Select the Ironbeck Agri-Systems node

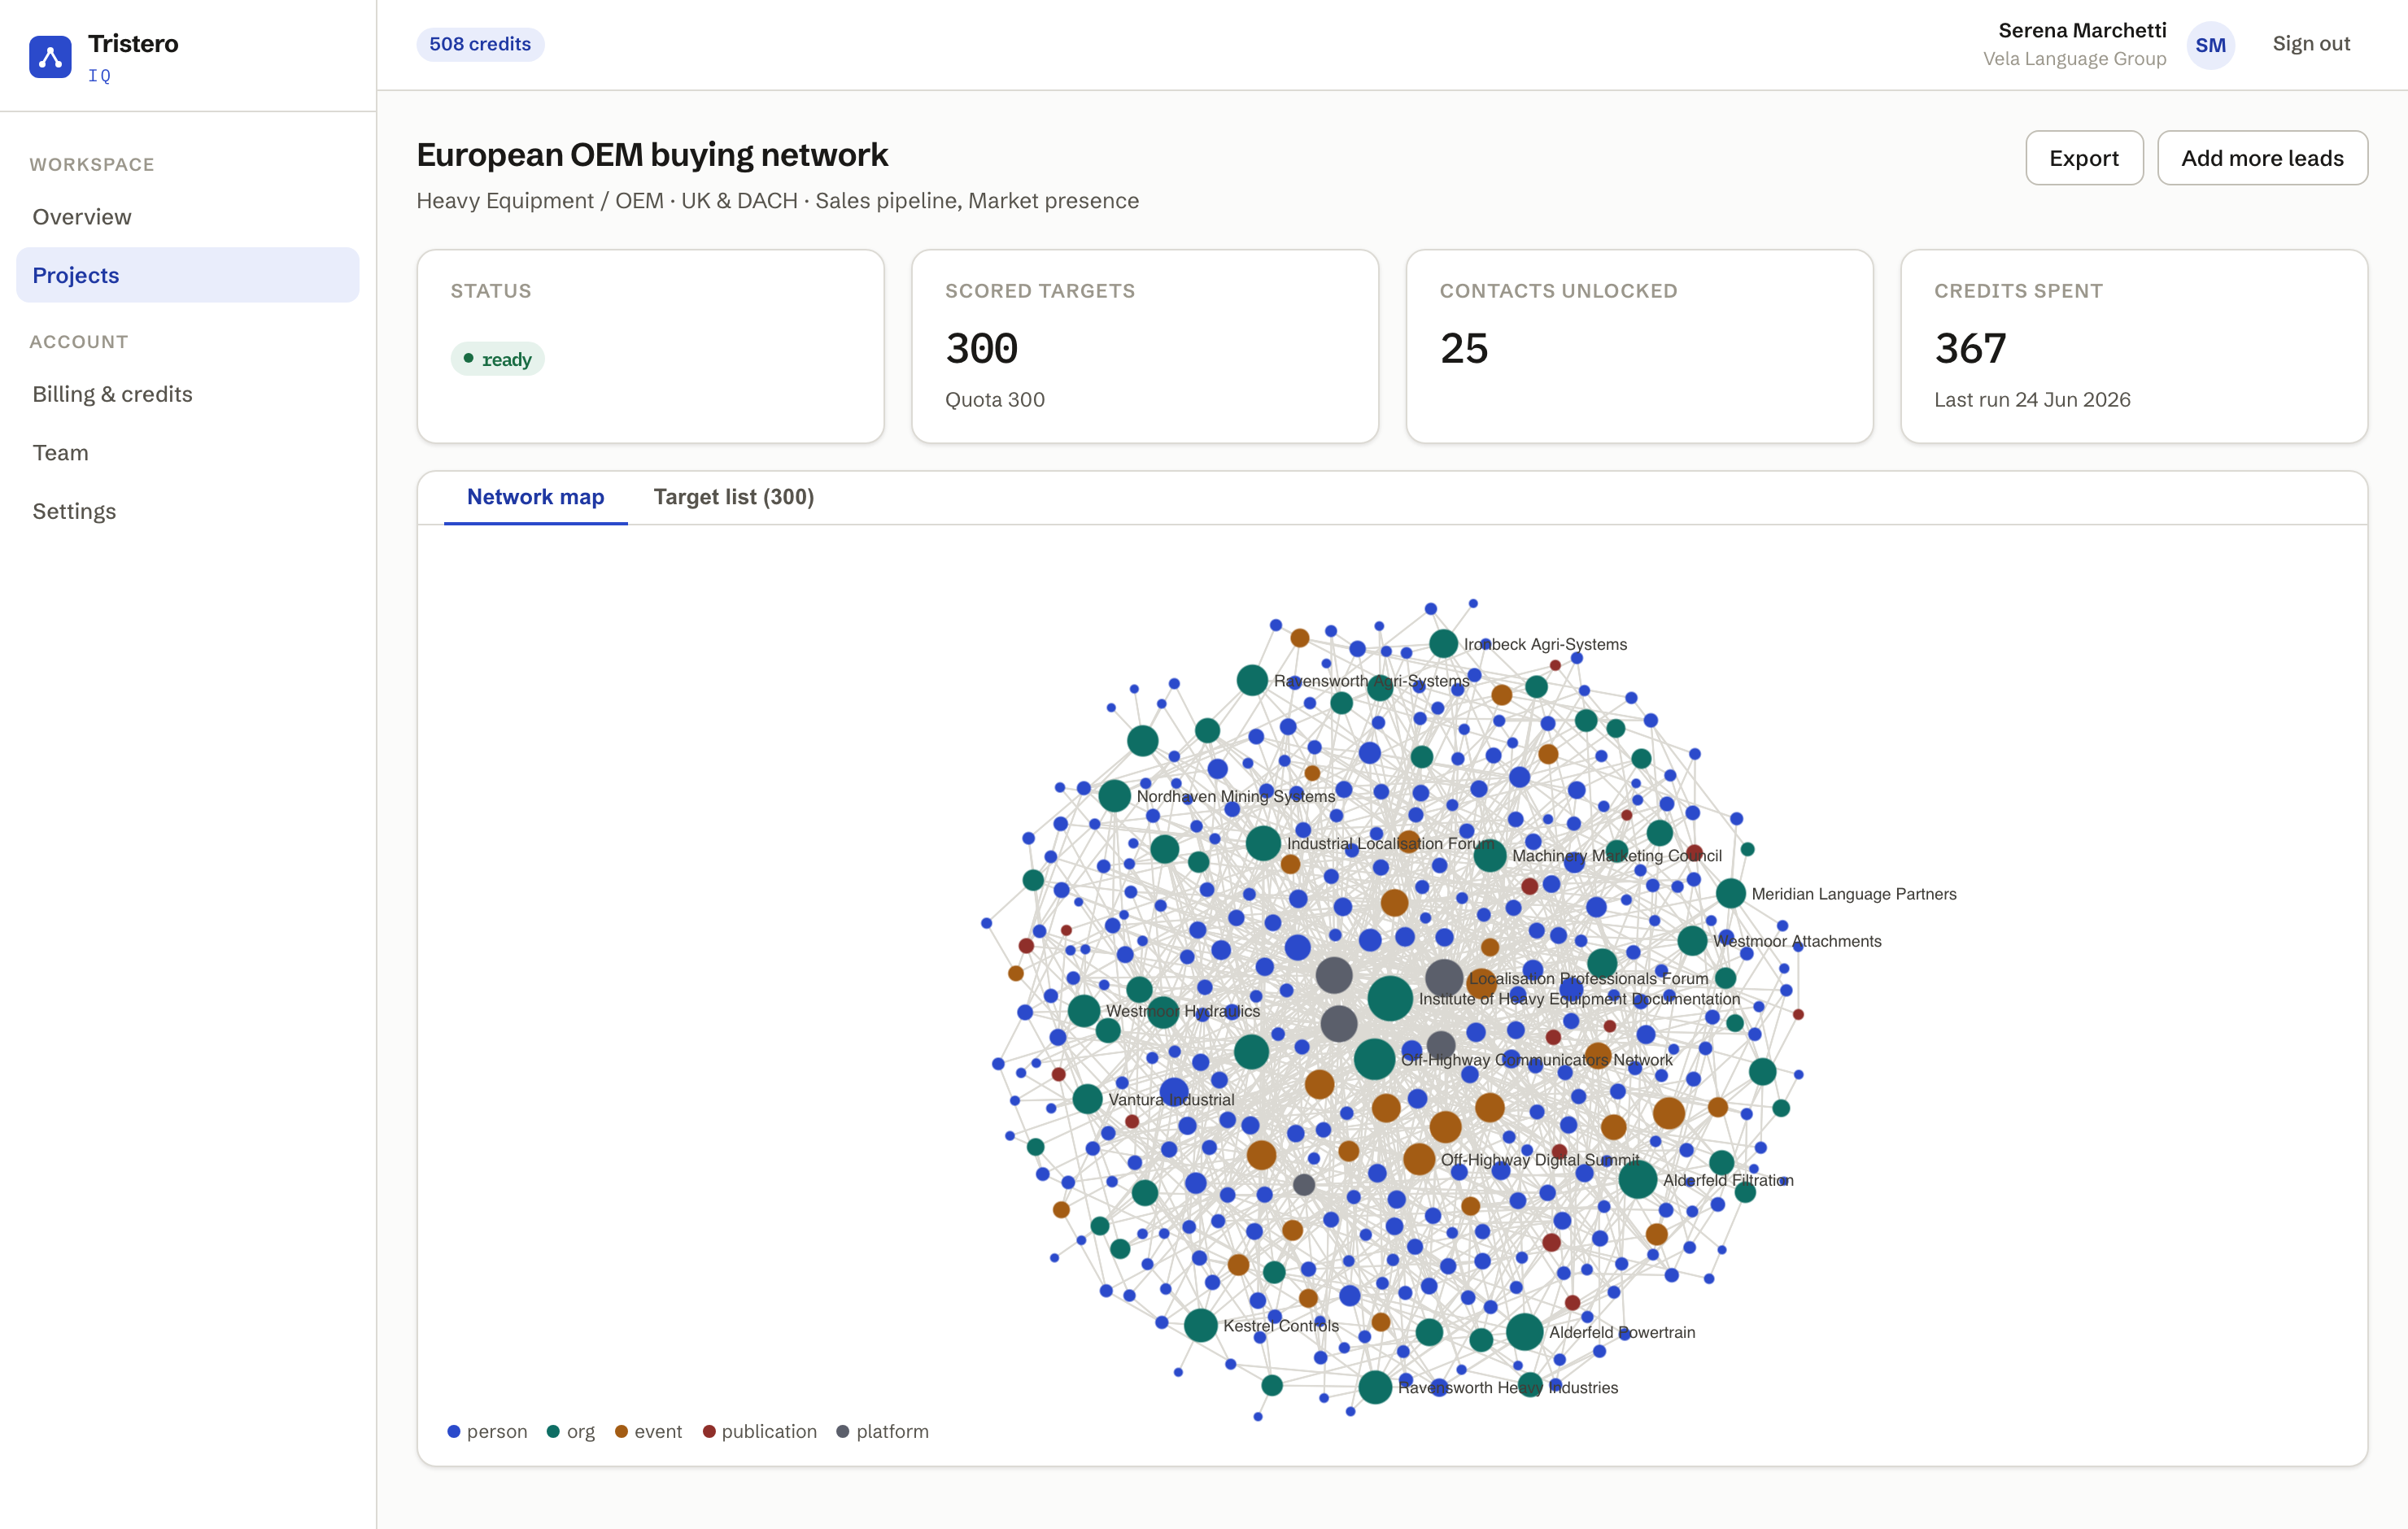point(1443,644)
